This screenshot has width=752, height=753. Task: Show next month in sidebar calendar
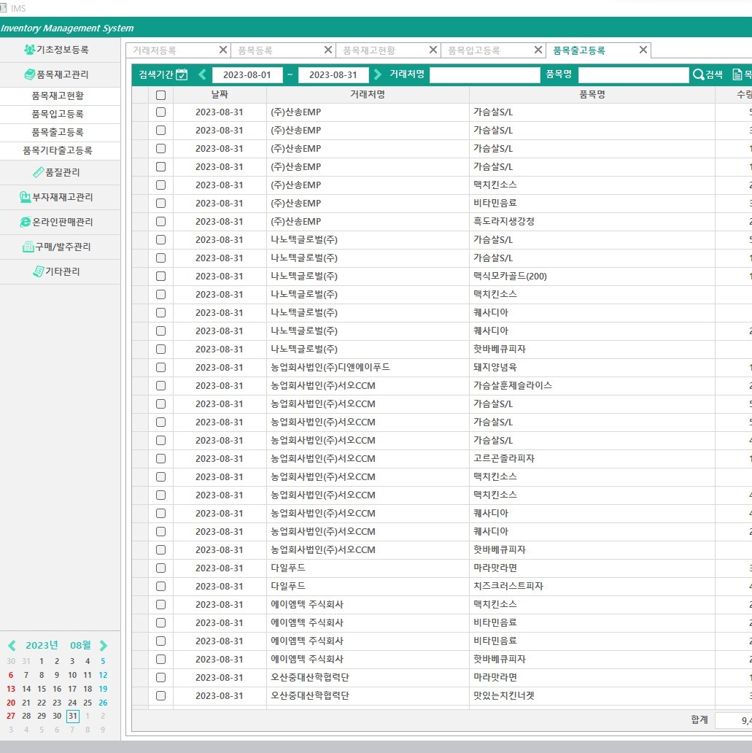coord(104,646)
